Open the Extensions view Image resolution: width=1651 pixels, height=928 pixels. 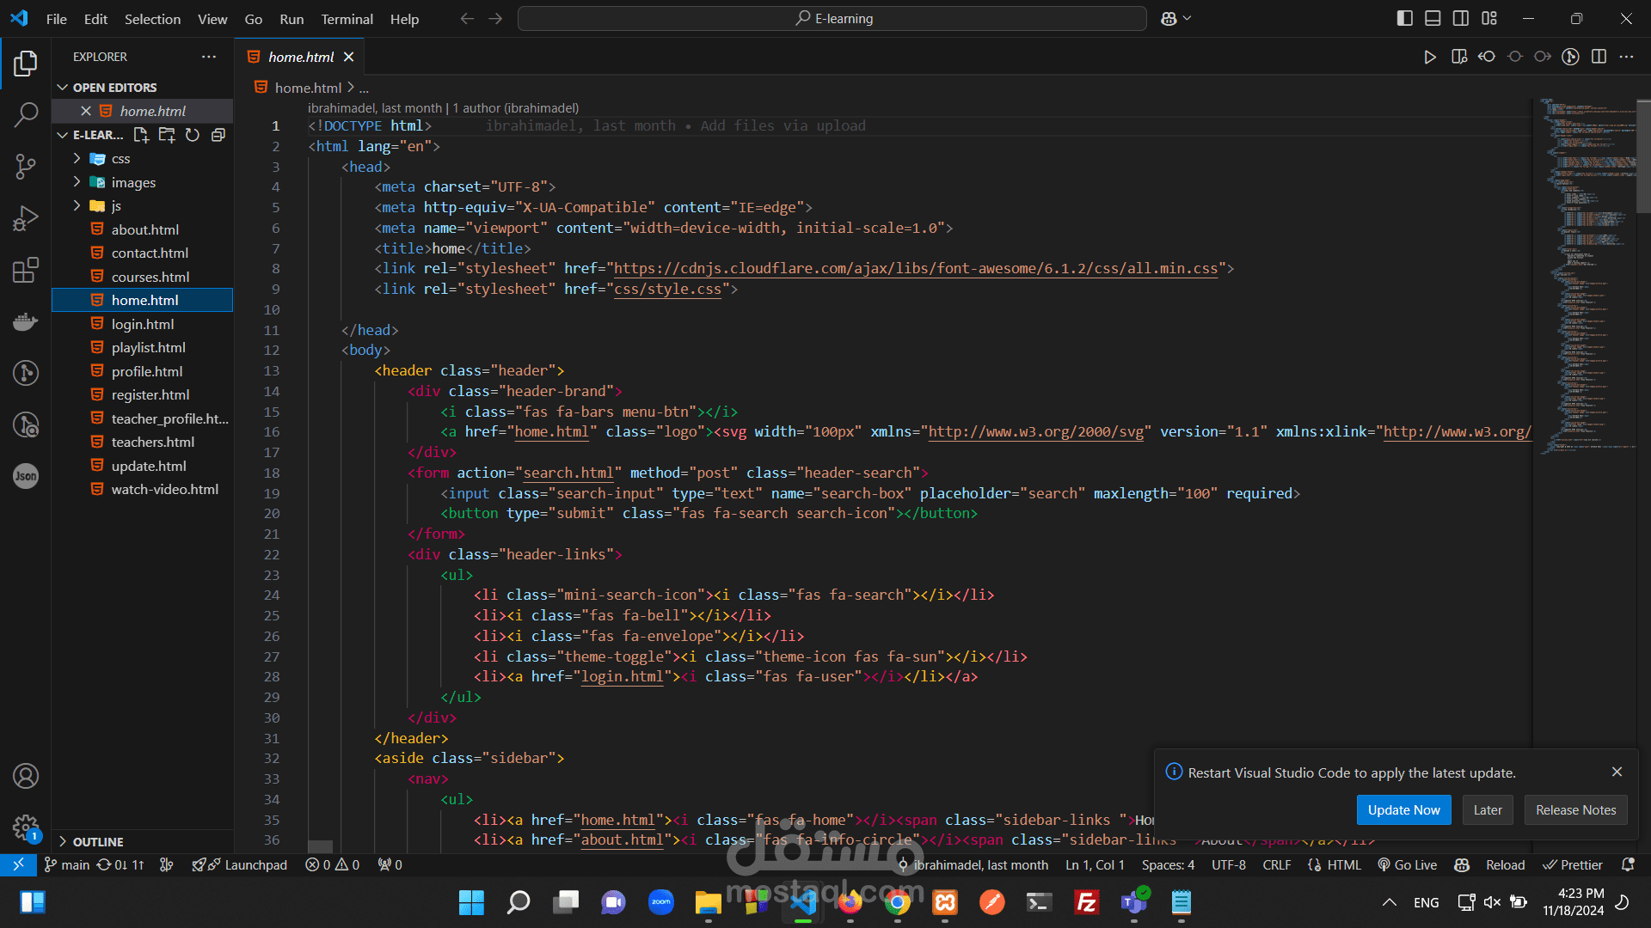pyautogui.click(x=26, y=270)
